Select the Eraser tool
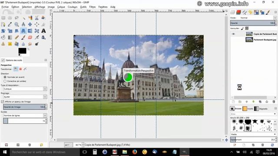 30,37
